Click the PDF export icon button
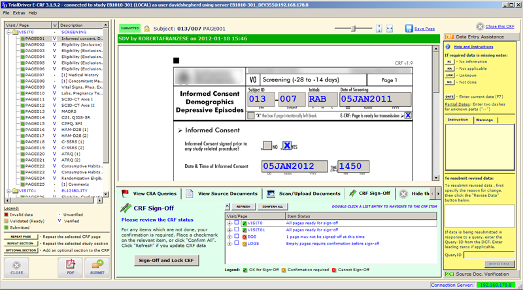This screenshot has height=290, width=523. pos(70,267)
